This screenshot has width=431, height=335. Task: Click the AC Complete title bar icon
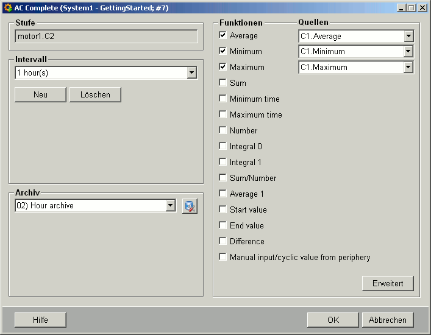[x=8, y=8]
